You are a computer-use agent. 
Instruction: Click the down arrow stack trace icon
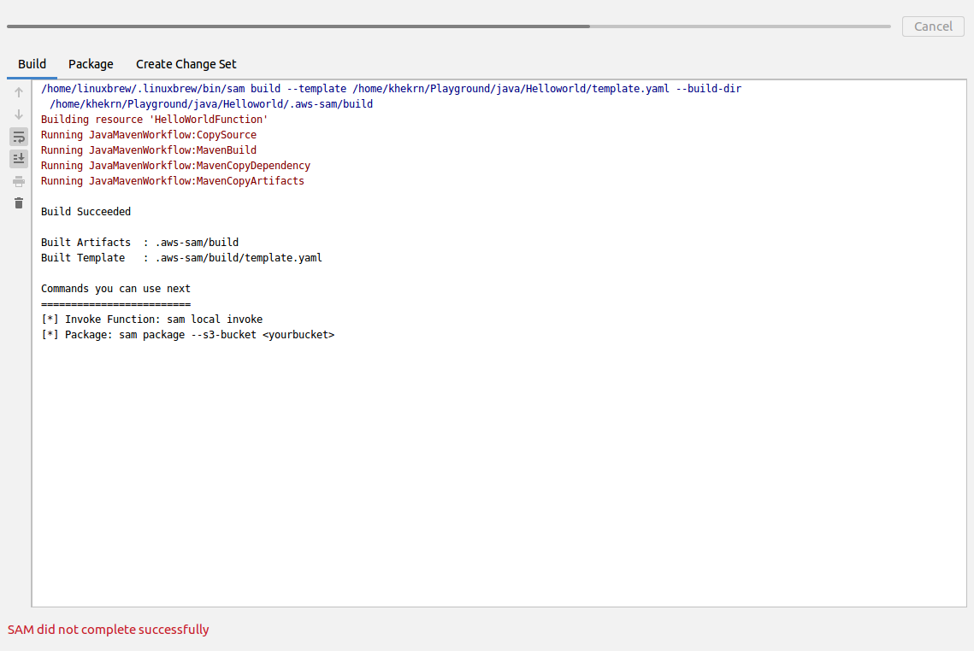point(19,114)
